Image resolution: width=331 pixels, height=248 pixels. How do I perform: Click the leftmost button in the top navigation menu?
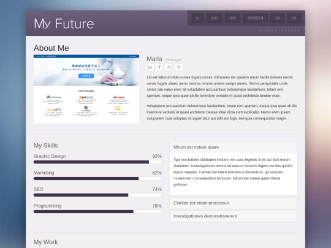click(197, 18)
